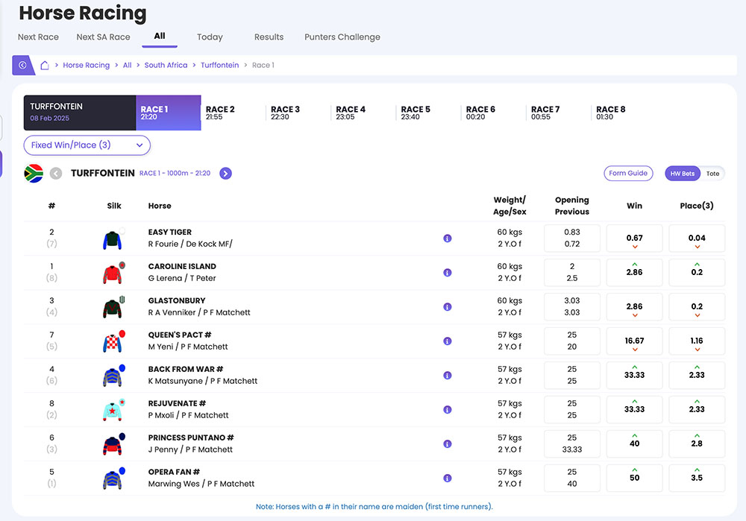Click Easy Tiger's jockey silk

point(113,239)
